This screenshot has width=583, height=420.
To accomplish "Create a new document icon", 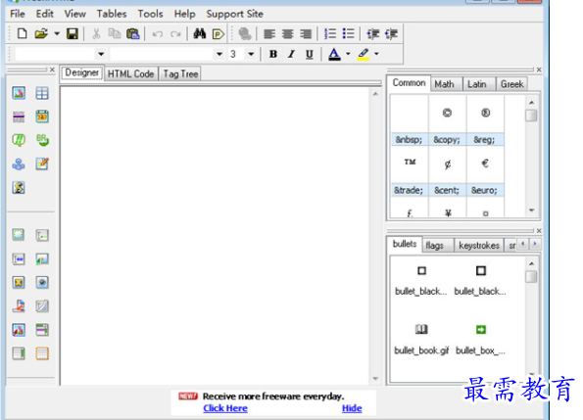I will [x=22, y=34].
